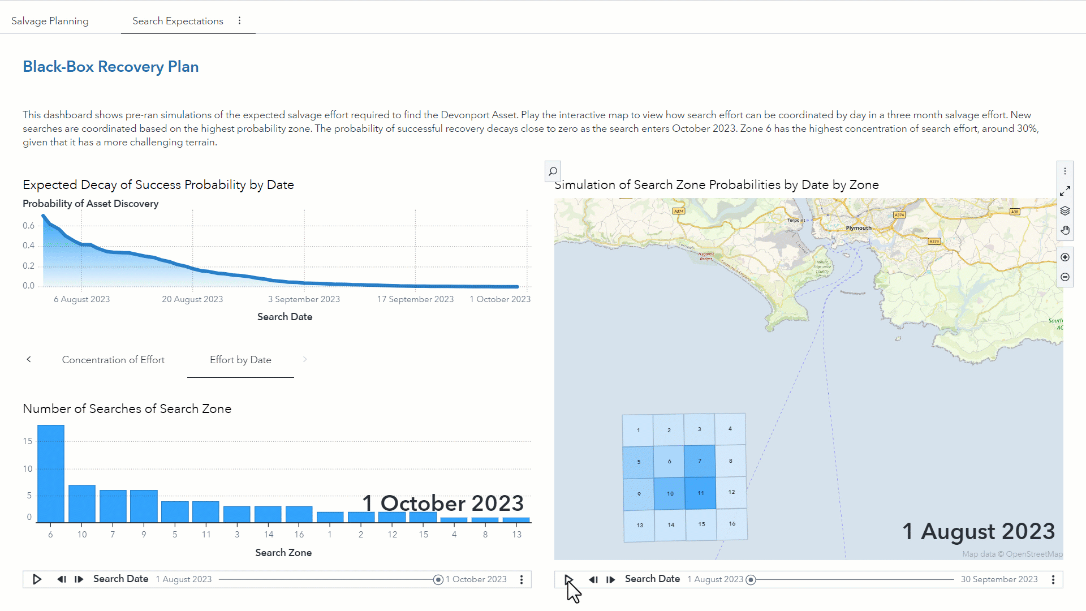Select Concentration of Effort tab
The image size is (1086, 611).
pos(113,360)
